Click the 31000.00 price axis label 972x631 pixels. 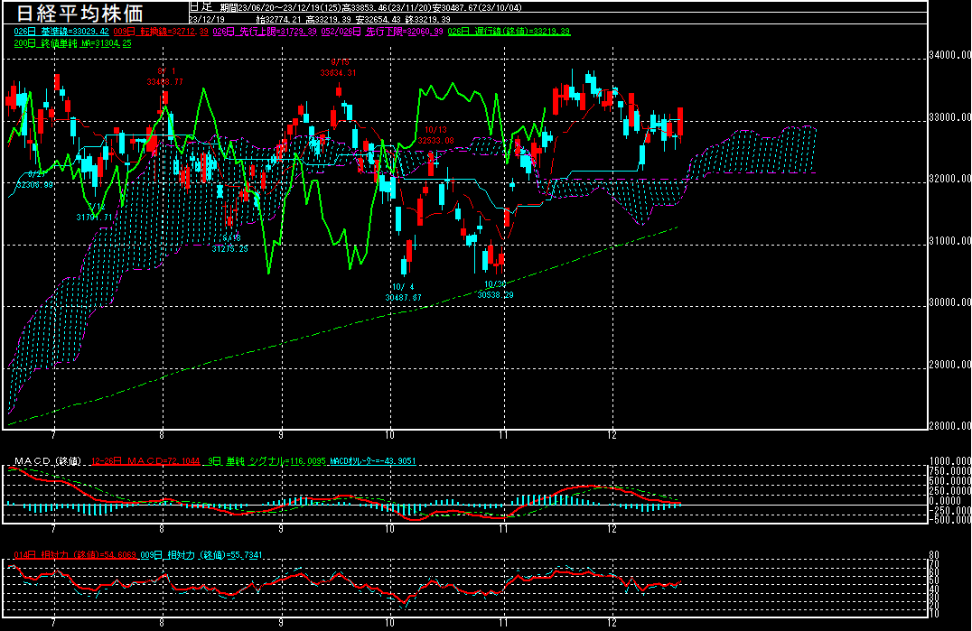point(950,241)
